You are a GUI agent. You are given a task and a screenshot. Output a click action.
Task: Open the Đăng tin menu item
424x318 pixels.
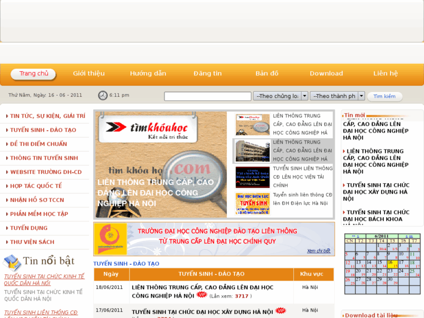208,74
